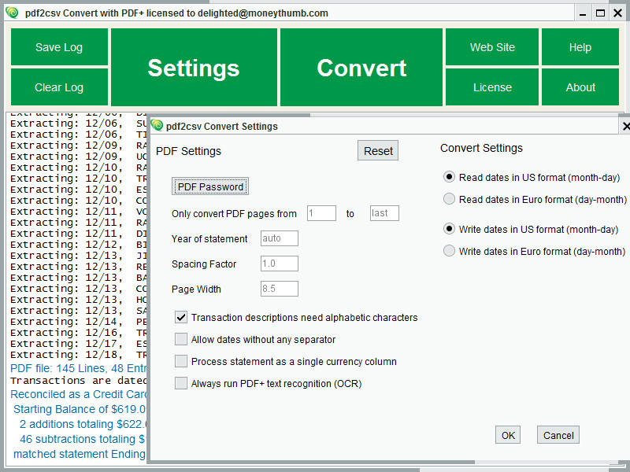Click the Save Log button
The height and width of the screenshot is (472, 630).
click(59, 47)
